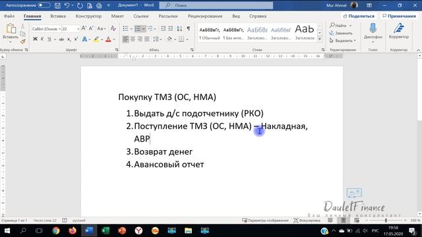
Task: Open the Select (Выделить) dropdown
Action: tap(343, 41)
